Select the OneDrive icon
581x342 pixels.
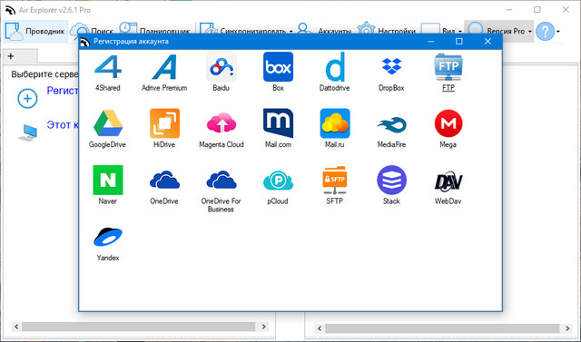164,181
